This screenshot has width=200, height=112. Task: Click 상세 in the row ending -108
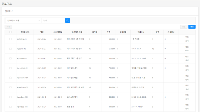click(x=187, y=89)
